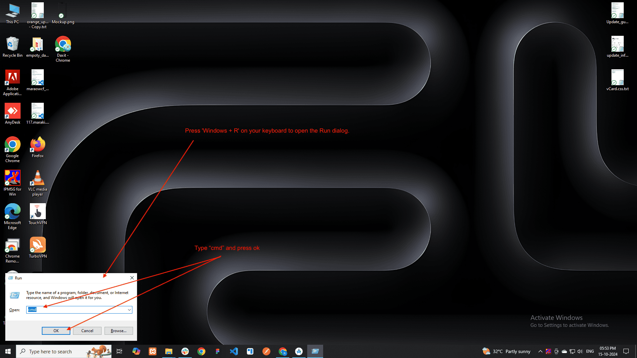The height and width of the screenshot is (358, 637).
Task: Expand the Open combo box dropdown
Action: click(x=129, y=310)
